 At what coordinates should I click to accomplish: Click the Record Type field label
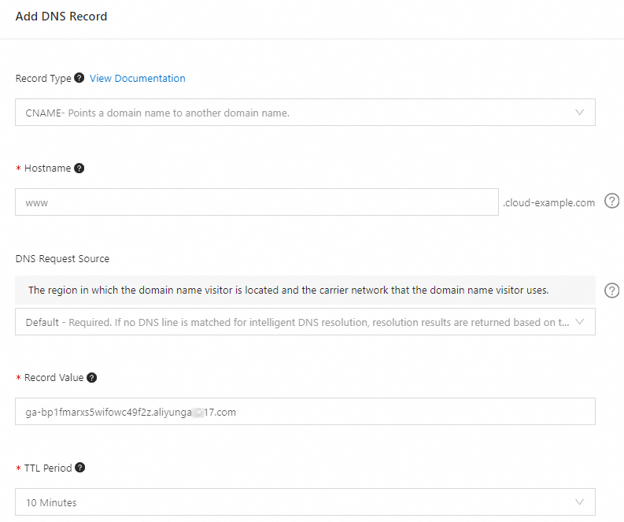point(43,79)
